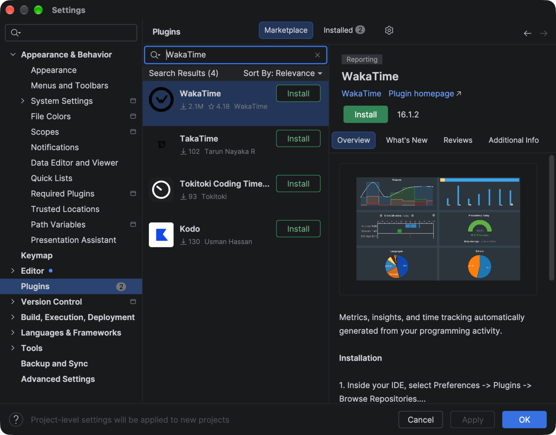The height and width of the screenshot is (435, 556).
Task: Select the Keymap settings page
Action: click(x=37, y=255)
